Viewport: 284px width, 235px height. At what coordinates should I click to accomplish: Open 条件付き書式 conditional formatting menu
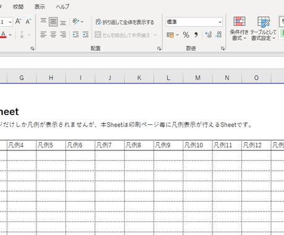[x=239, y=28]
